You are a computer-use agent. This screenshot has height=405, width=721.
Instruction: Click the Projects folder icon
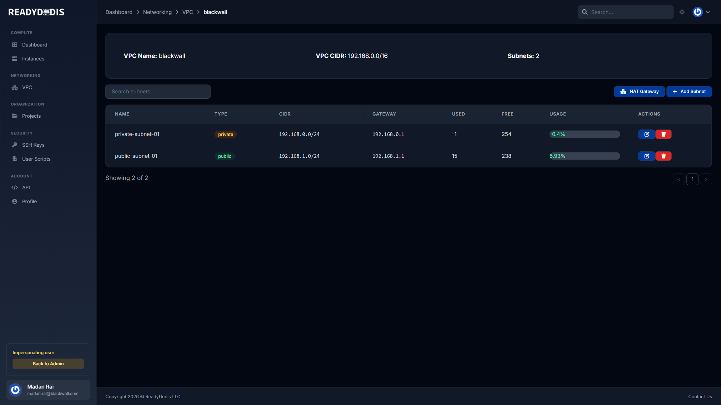pyautogui.click(x=14, y=116)
